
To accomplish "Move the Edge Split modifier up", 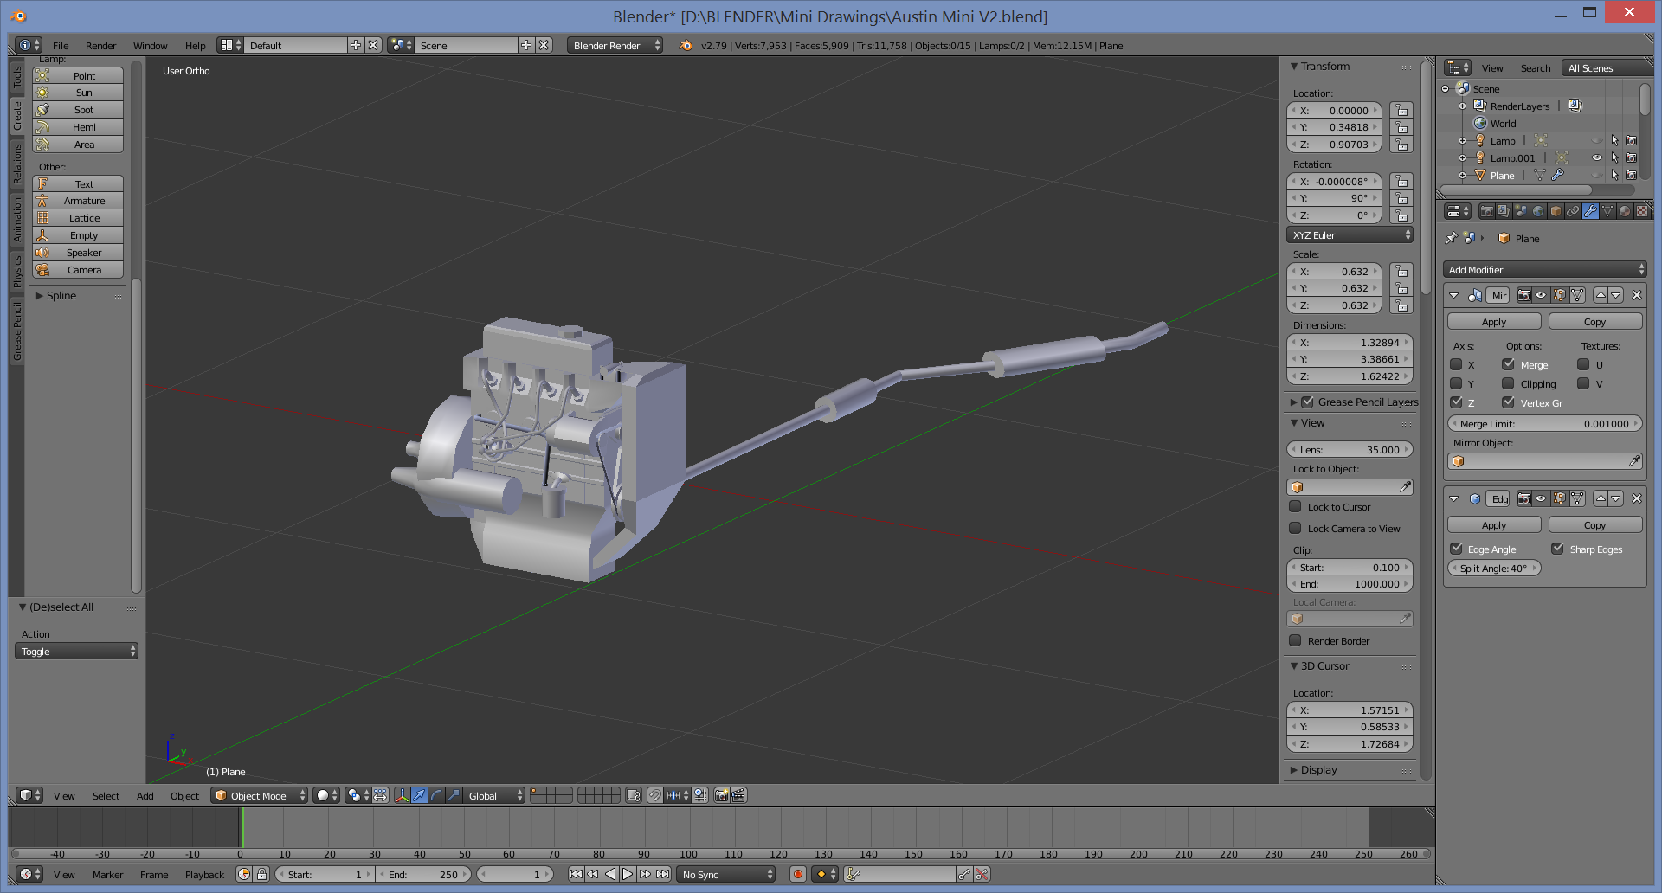I will [x=1601, y=499].
